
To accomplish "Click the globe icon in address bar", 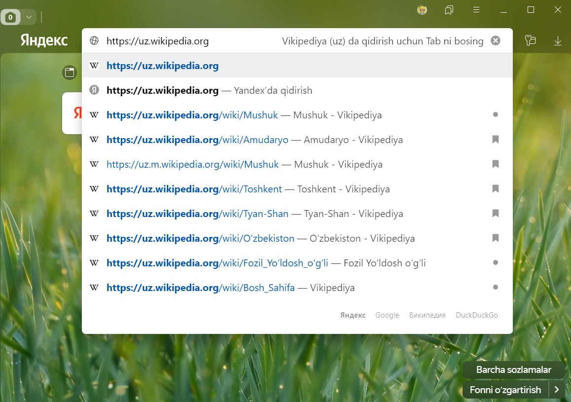I will point(94,41).
